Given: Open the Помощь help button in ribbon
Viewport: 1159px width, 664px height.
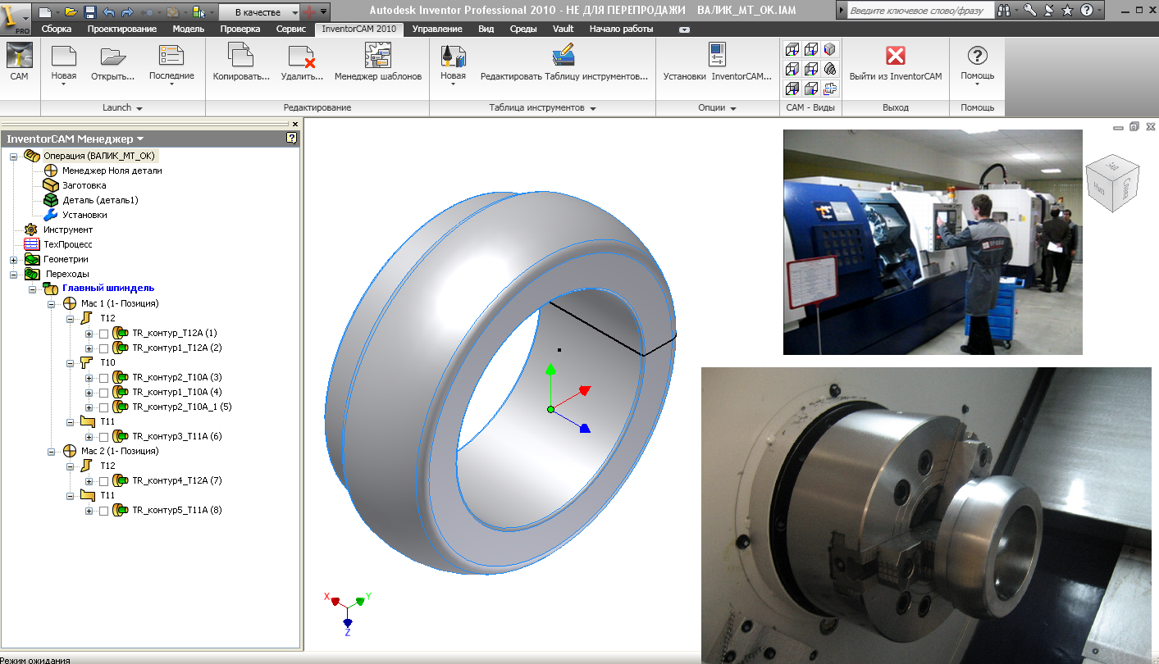Looking at the screenshot, I should (978, 64).
